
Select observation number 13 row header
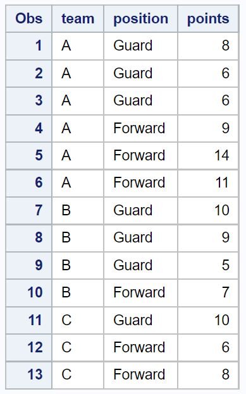tap(28, 375)
